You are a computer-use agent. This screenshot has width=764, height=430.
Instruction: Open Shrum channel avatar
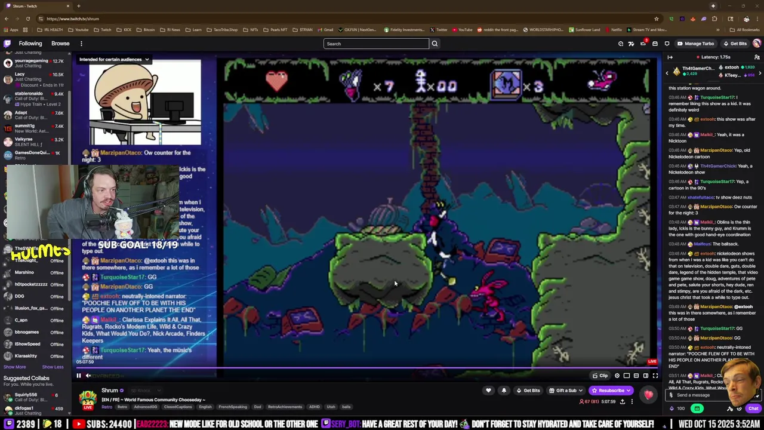[x=88, y=400]
